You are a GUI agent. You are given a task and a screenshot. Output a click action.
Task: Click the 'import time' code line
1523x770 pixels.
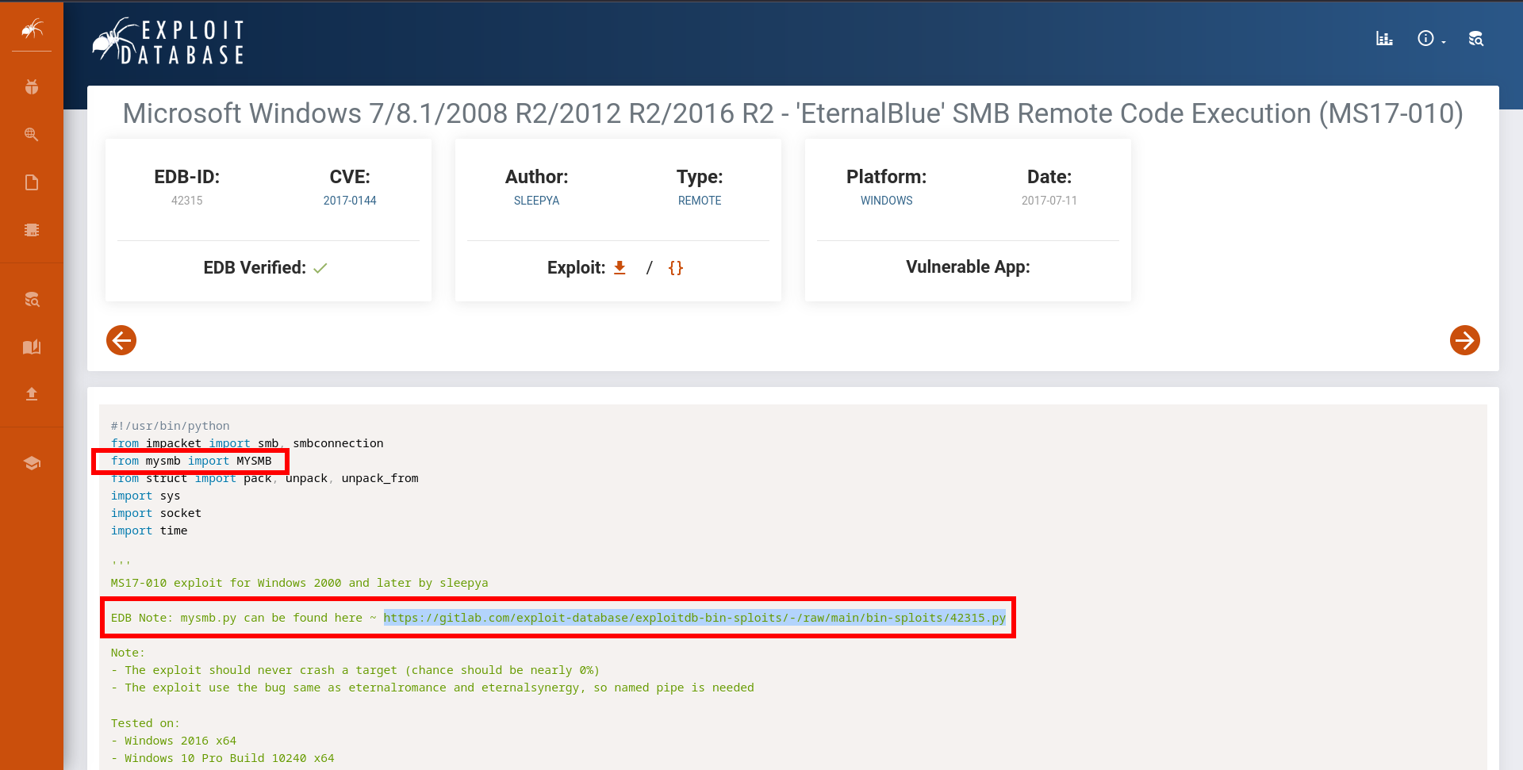[149, 531]
